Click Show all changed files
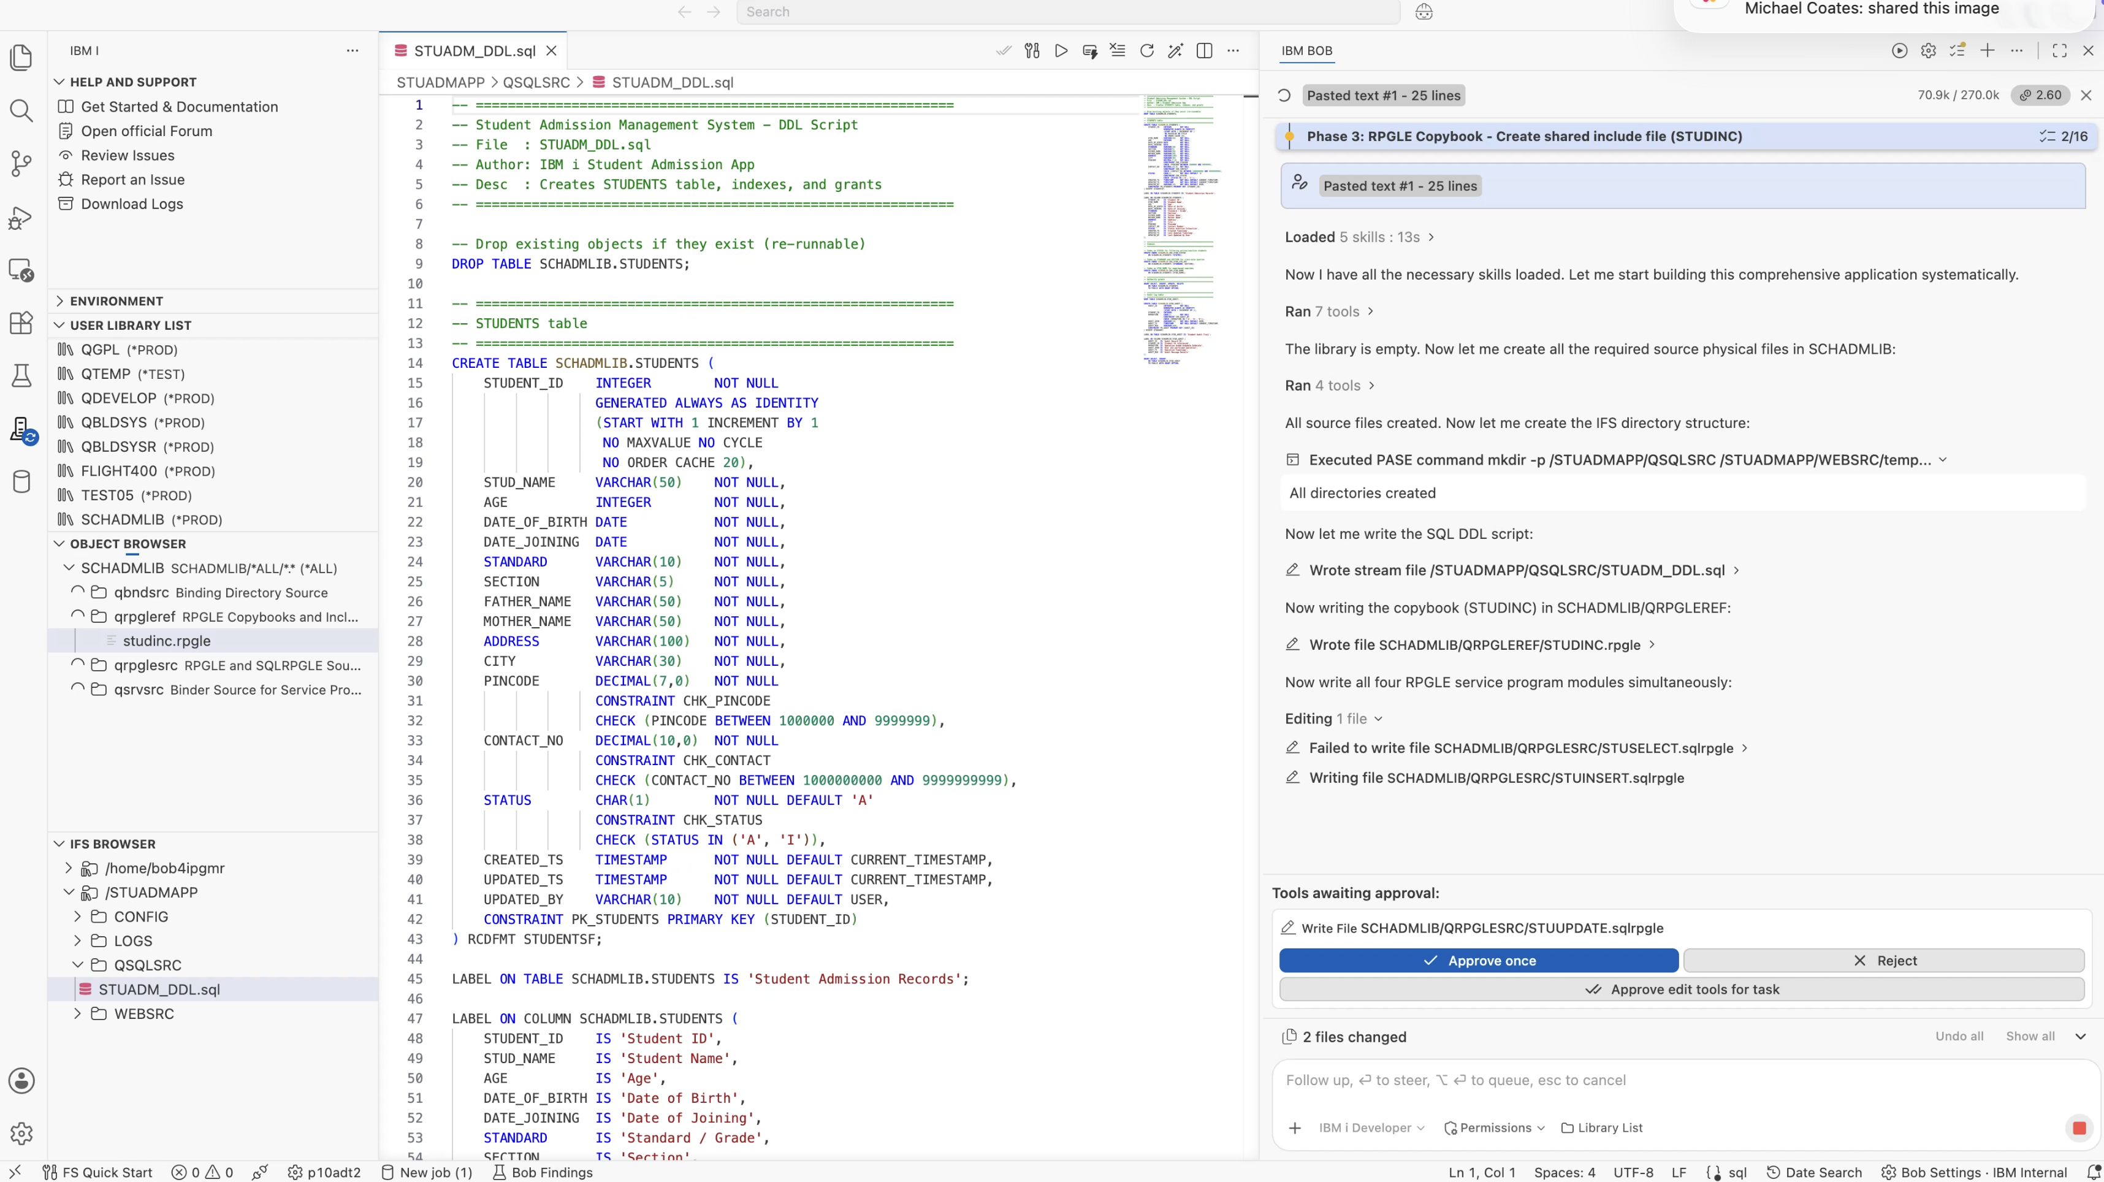The height and width of the screenshot is (1182, 2104). [2030, 1035]
